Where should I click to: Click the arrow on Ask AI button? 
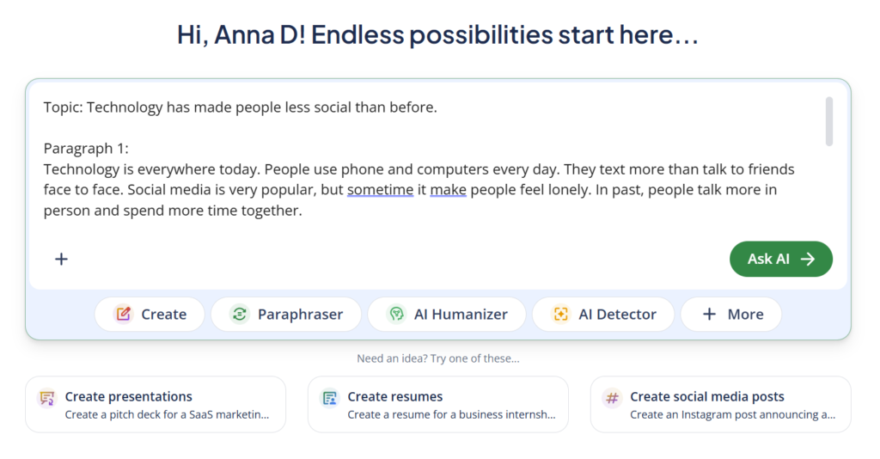808,259
